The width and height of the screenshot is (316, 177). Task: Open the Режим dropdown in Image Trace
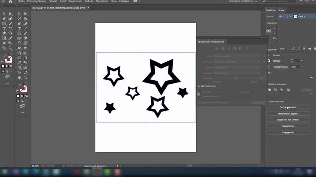click(237, 68)
